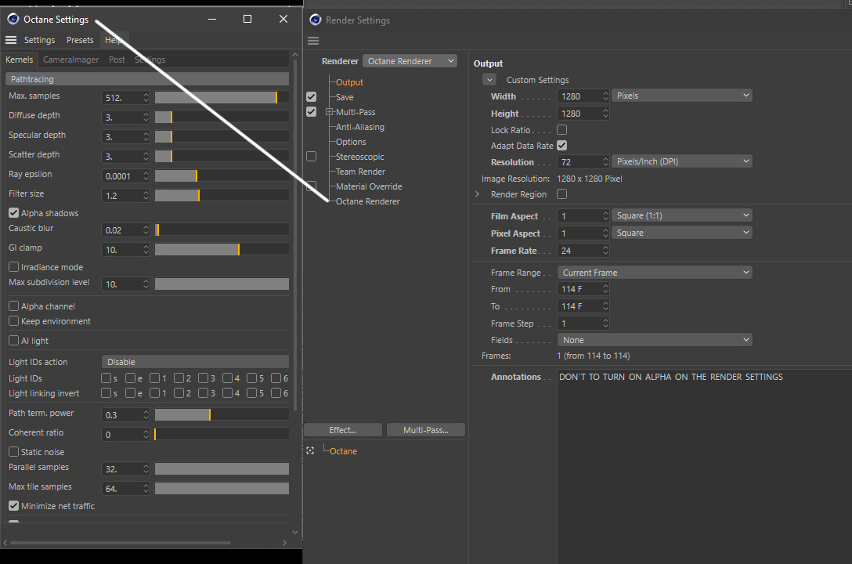Collapse the Custom Settings preset chevron
Viewport: 852px width, 564px height.
click(489, 80)
